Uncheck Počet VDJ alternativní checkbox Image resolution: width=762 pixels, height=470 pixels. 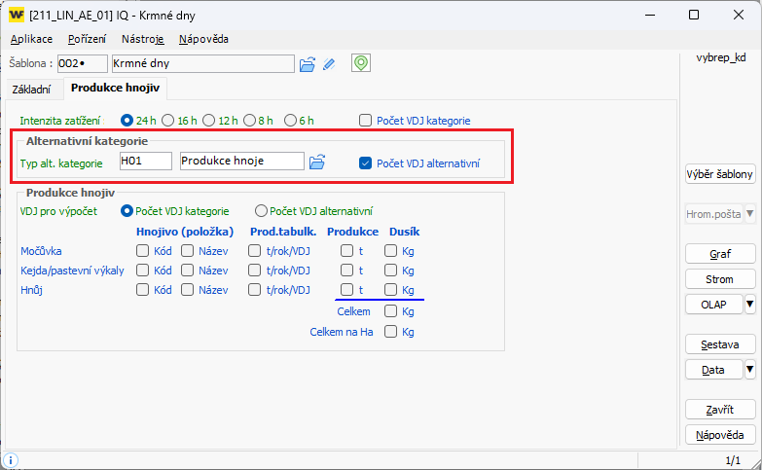point(366,163)
